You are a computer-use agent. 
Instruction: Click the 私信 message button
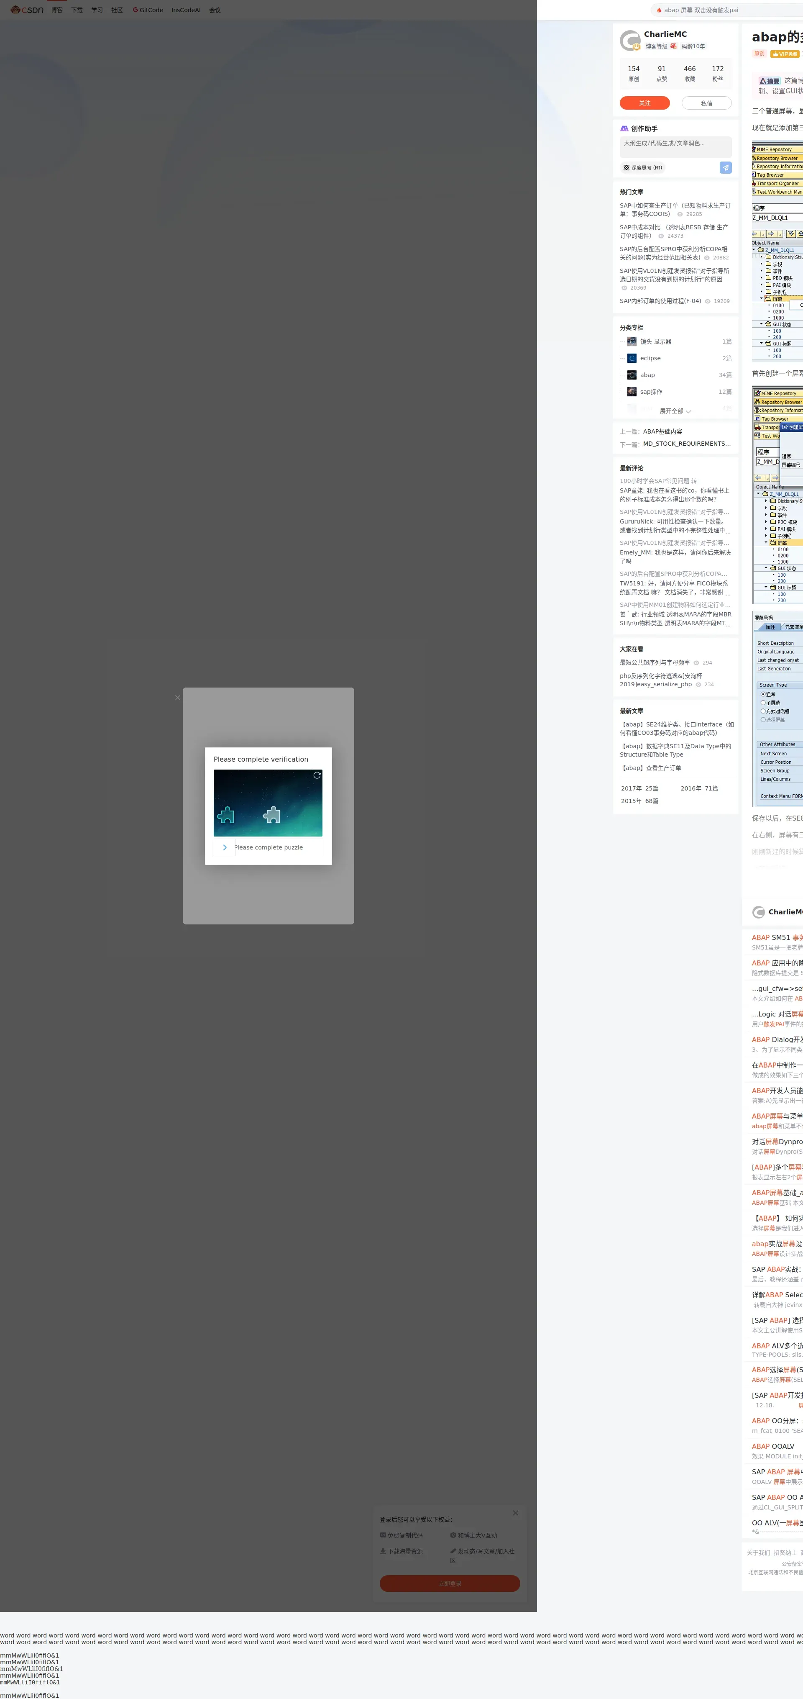706,103
